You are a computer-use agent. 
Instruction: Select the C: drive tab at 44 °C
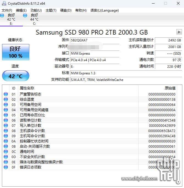[34, 19]
